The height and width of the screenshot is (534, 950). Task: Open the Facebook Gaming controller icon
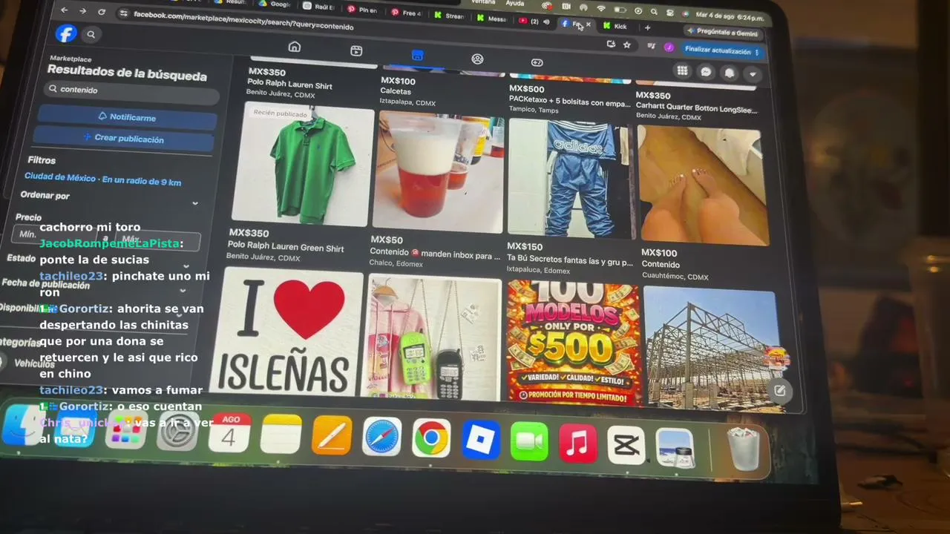[x=537, y=62]
